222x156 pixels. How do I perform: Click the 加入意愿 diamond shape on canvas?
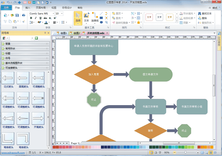[x=94, y=74]
